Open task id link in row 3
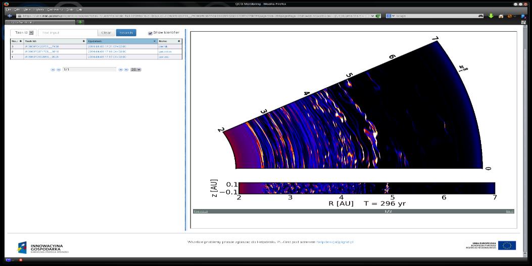 tap(42, 46)
